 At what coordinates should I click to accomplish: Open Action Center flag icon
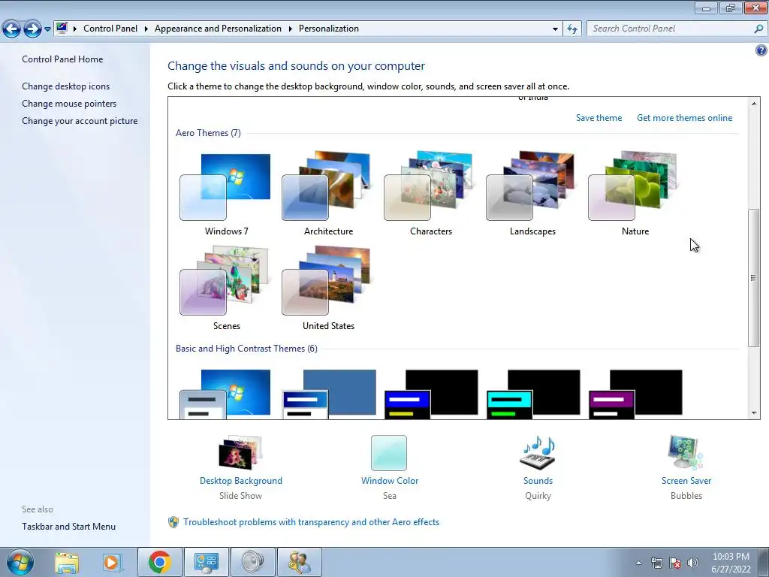[675, 563]
